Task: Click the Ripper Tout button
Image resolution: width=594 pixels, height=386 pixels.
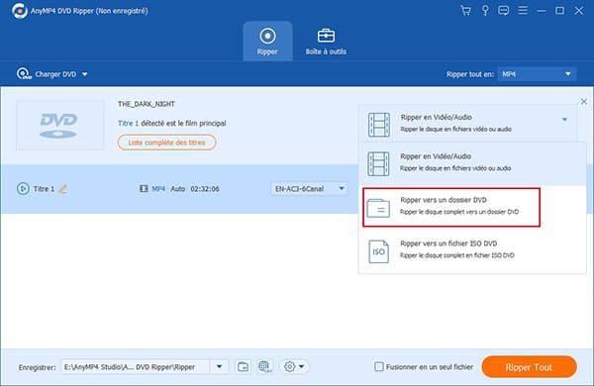Action: (x=530, y=366)
